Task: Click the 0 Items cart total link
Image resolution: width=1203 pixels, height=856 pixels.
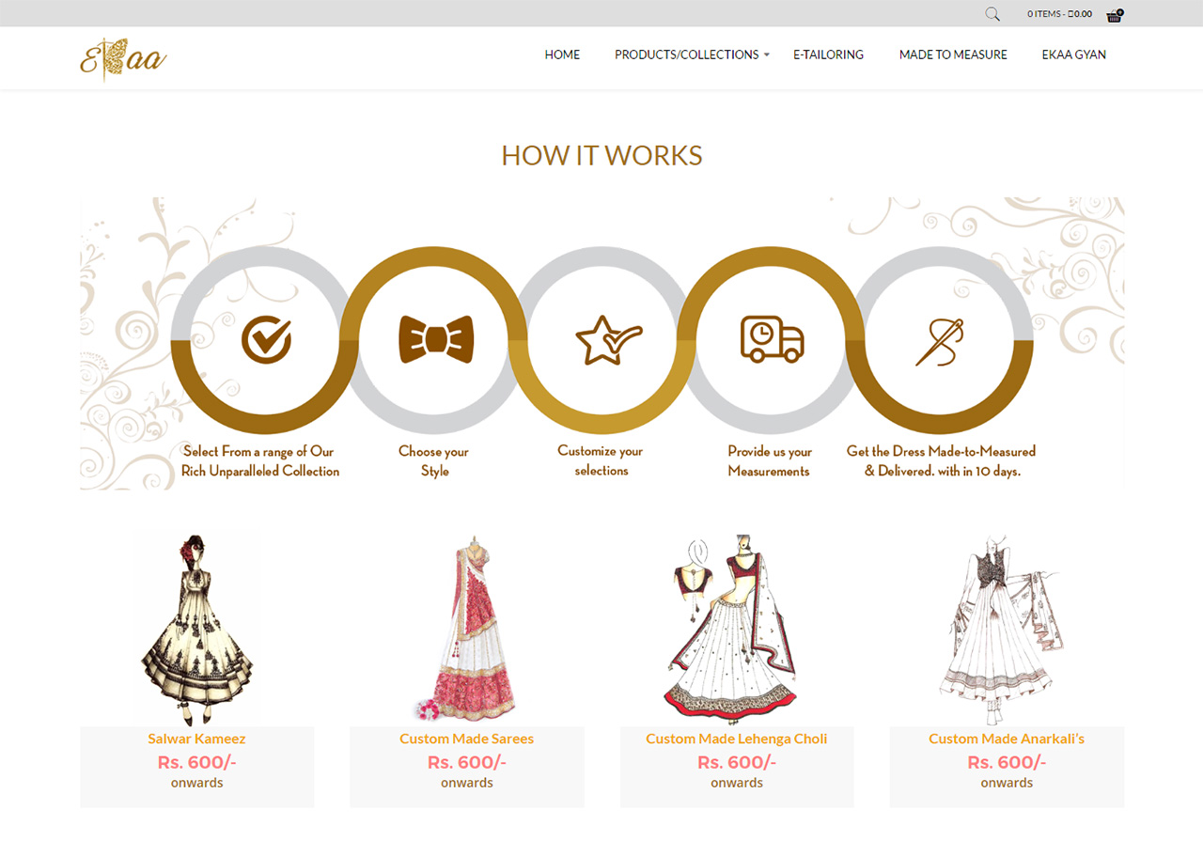Action: (x=1059, y=14)
